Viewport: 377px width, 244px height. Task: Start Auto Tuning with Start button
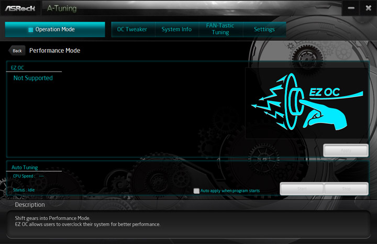pos(302,189)
